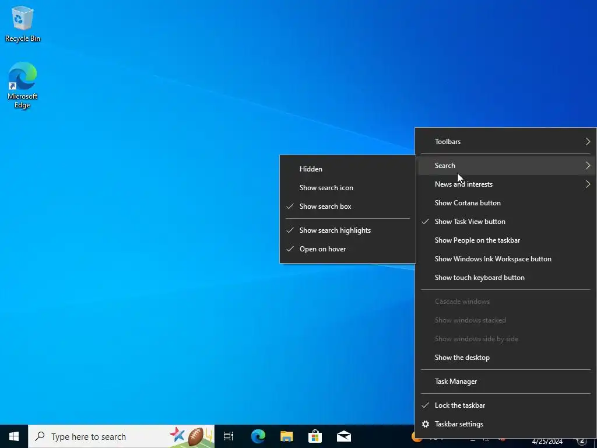Image resolution: width=597 pixels, height=448 pixels.
Task: Click the search highlights football icon
Action: 196,436
